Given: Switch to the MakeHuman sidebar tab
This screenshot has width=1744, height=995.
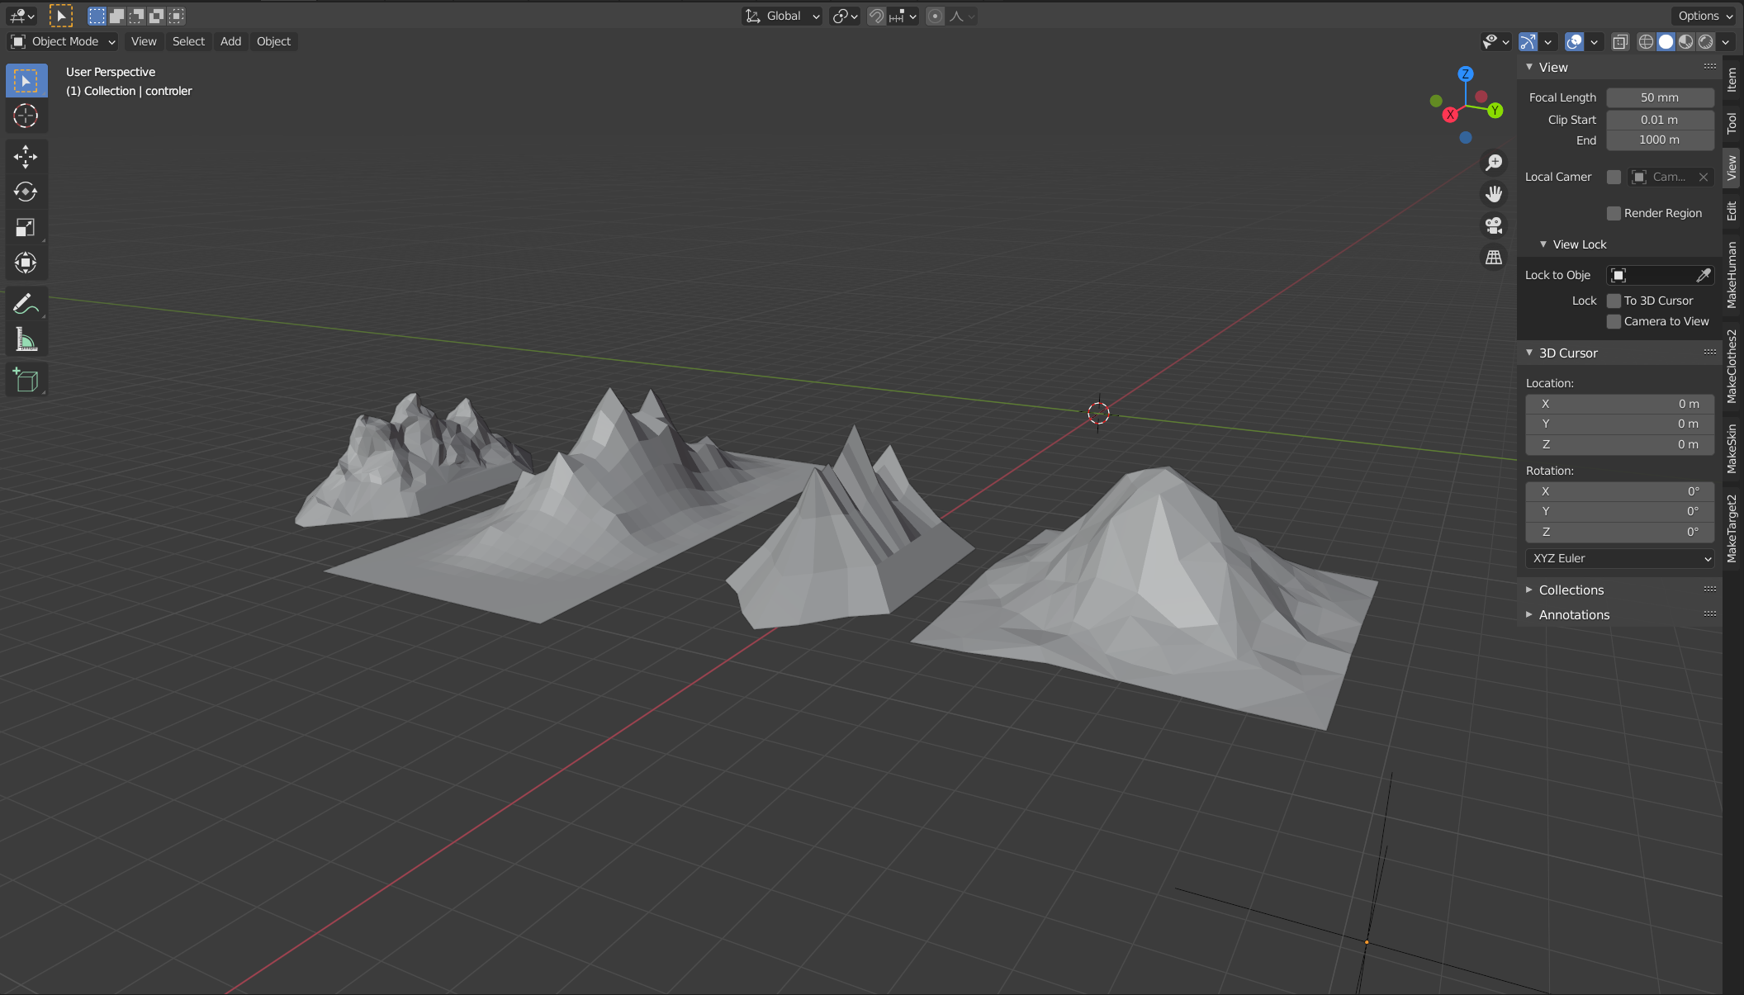Looking at the screenshot, I should click(1732, 275).
